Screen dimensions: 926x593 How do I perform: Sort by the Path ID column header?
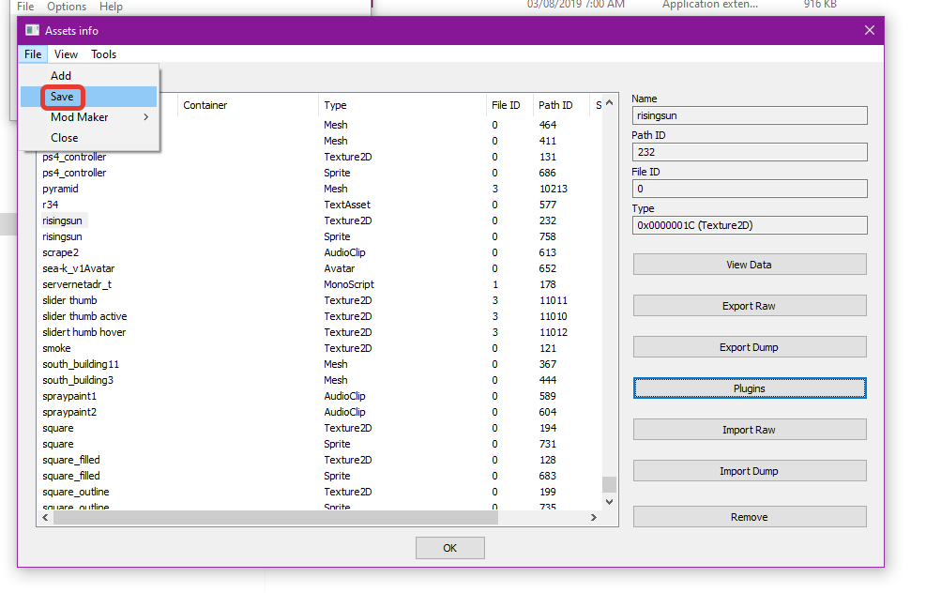[x=560, y=105]
